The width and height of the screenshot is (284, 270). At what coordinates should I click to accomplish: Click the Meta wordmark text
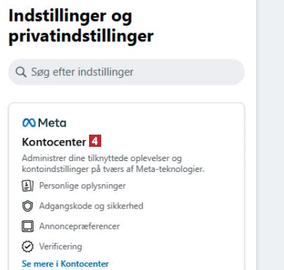tap(52, 123)
